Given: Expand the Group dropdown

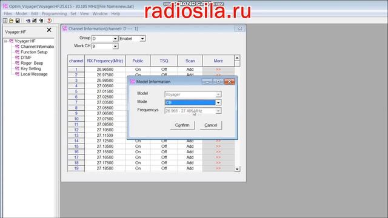Looking at the screenshot, I should click(115, 39).
